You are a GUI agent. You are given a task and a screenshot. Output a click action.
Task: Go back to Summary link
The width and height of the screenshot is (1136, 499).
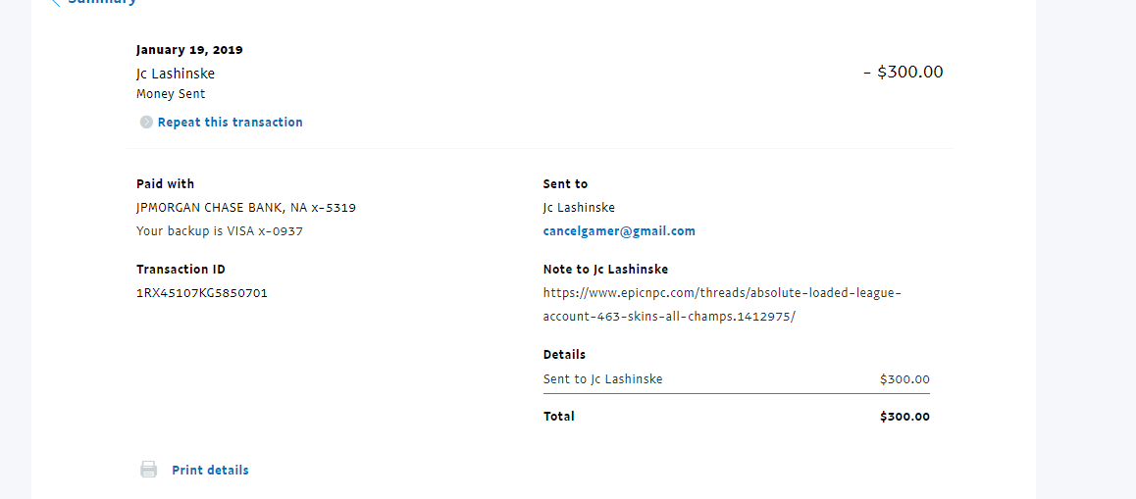102,2
